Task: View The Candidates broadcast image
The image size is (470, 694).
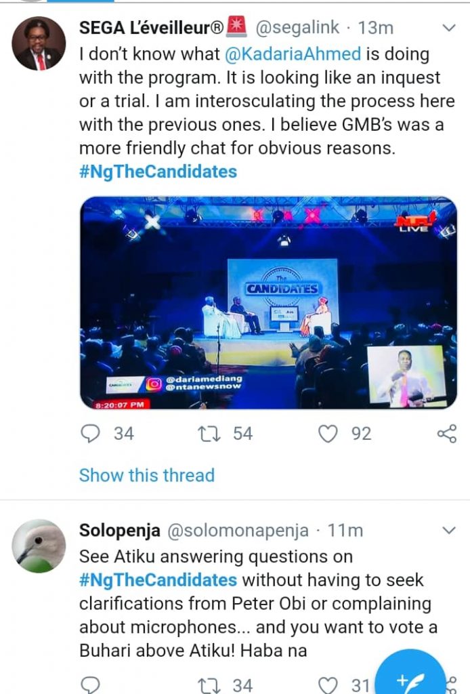Action: 268,304
